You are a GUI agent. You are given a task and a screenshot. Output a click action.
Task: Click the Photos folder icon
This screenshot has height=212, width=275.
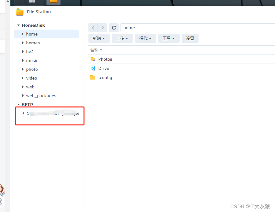coord(93,59)
